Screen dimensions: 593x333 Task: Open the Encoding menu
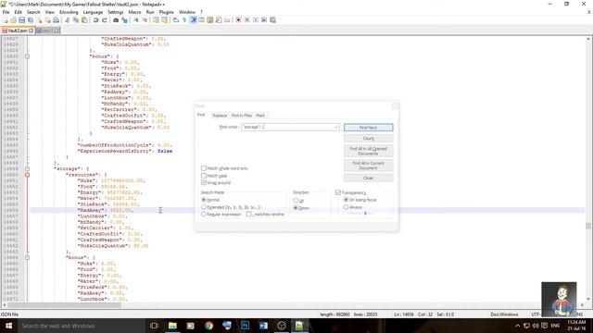pos(69,12)
